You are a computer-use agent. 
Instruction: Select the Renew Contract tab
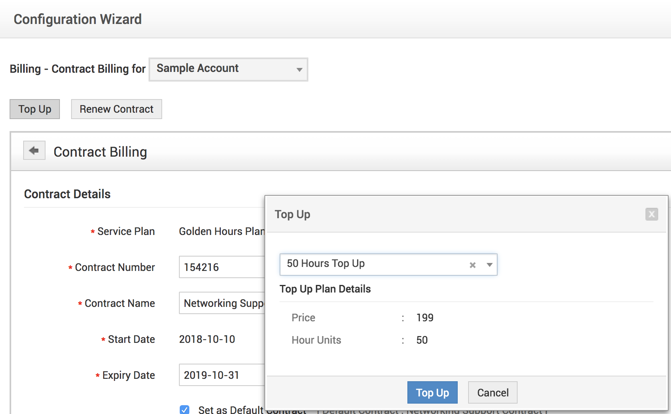point(116,109)
